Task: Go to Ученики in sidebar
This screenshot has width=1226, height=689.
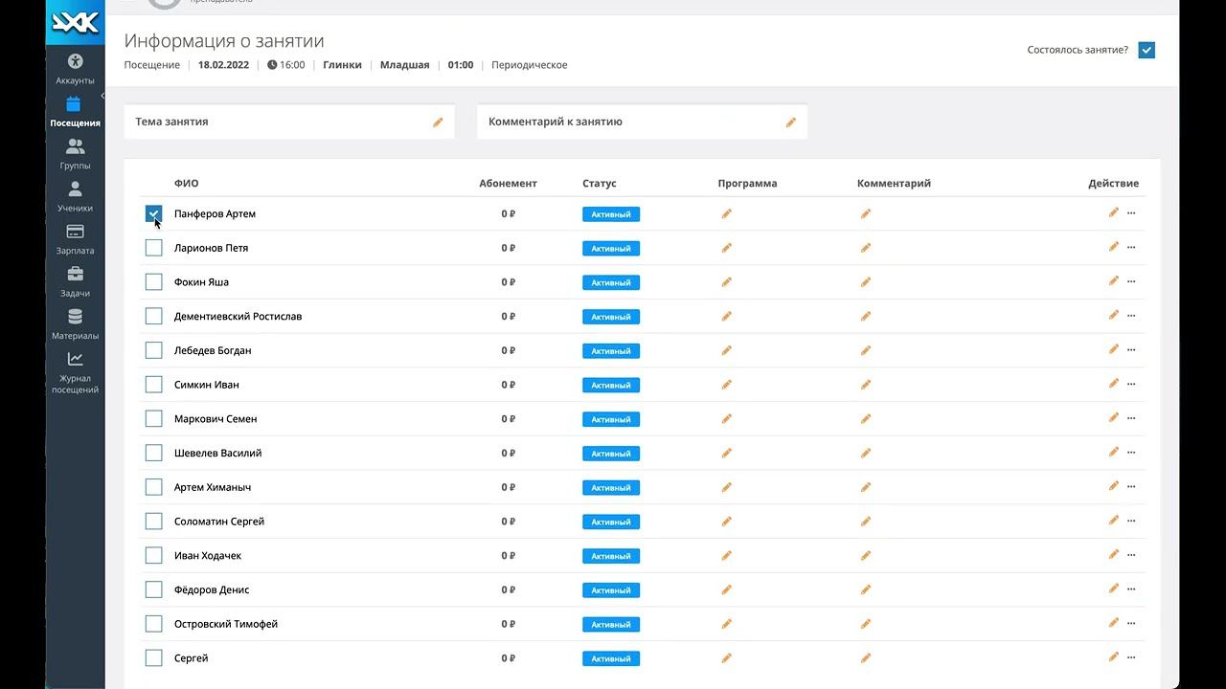Action: pyautogui.click(x=75, y=197)
